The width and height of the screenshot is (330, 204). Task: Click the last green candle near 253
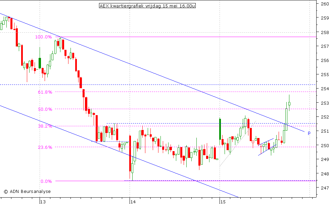[289, 104]
